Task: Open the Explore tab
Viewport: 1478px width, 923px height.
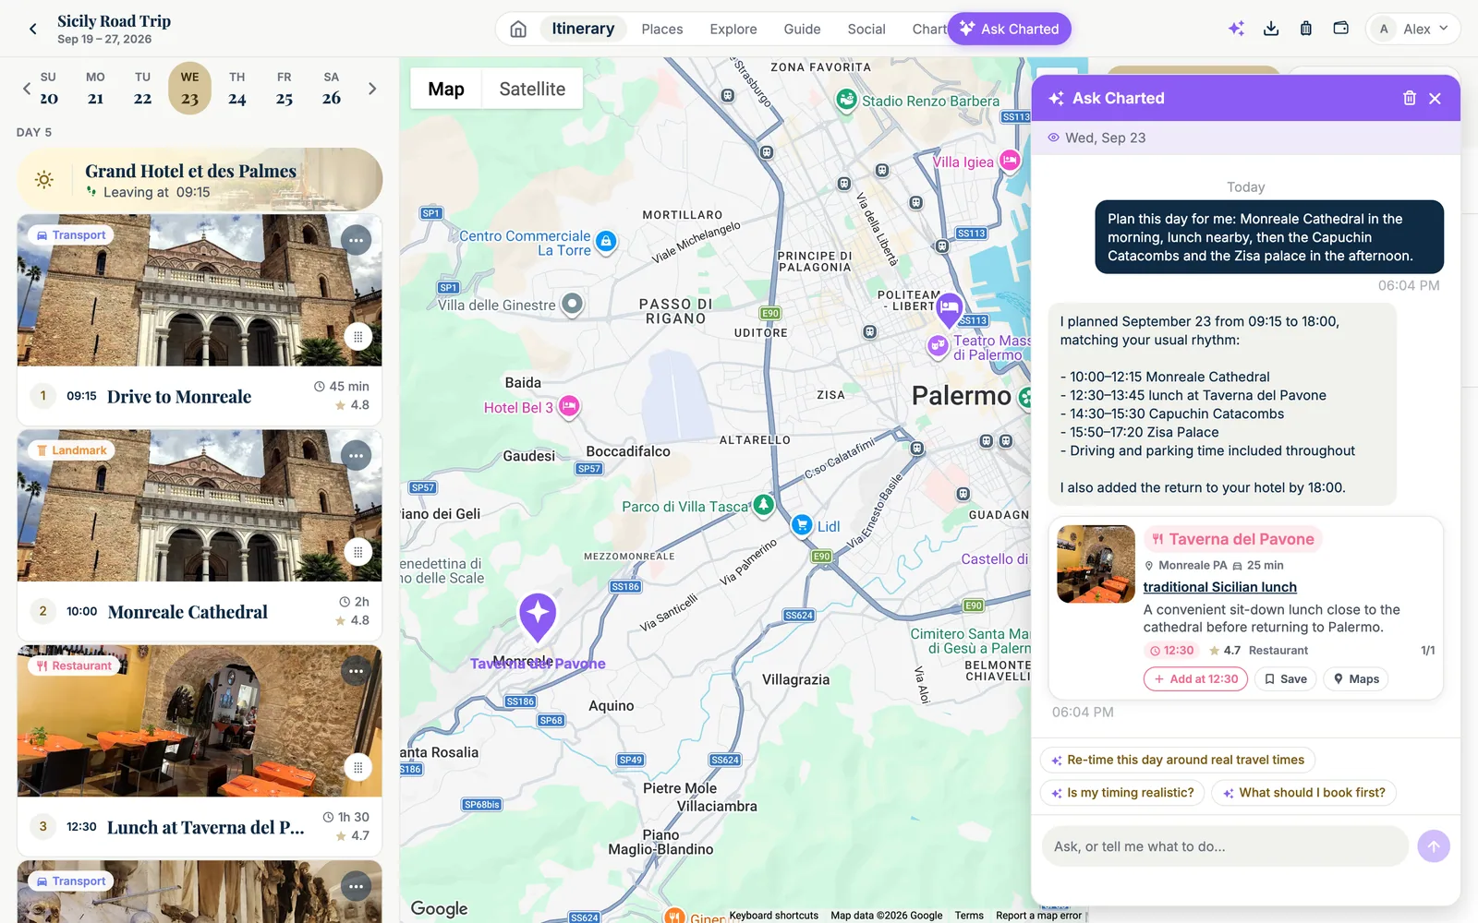Action: point(733,29)
